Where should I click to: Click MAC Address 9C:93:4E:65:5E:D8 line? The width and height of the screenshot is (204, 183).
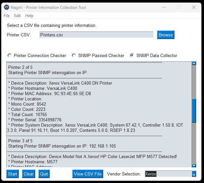(x=50, y=94)
